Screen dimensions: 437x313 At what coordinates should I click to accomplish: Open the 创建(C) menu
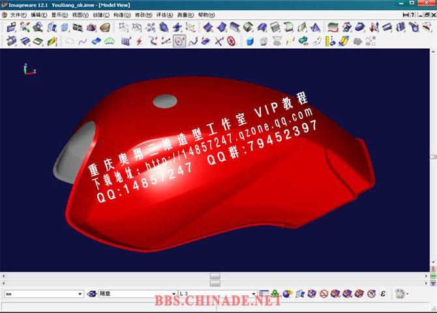(101, 15)
